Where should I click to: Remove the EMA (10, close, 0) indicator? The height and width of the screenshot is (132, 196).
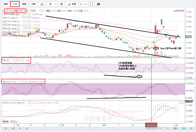pyautogui.click(x=30, y=22)
